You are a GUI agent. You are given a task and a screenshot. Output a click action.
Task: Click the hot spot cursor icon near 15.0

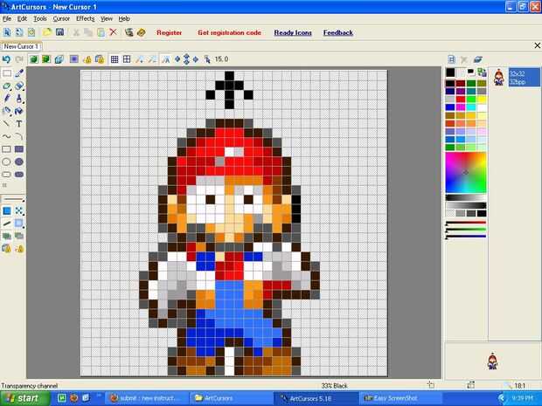pos(207,59)
